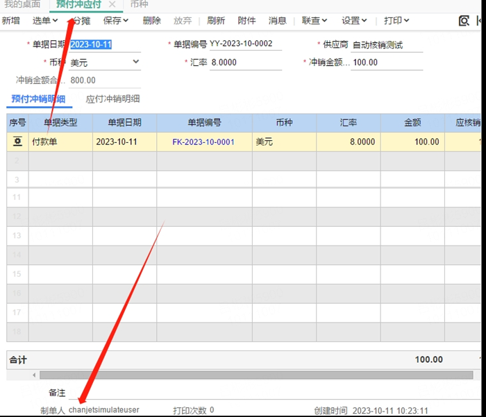The image size is (486, 417).
Task: Click the 金额 column header
Action: pos(412,123)
